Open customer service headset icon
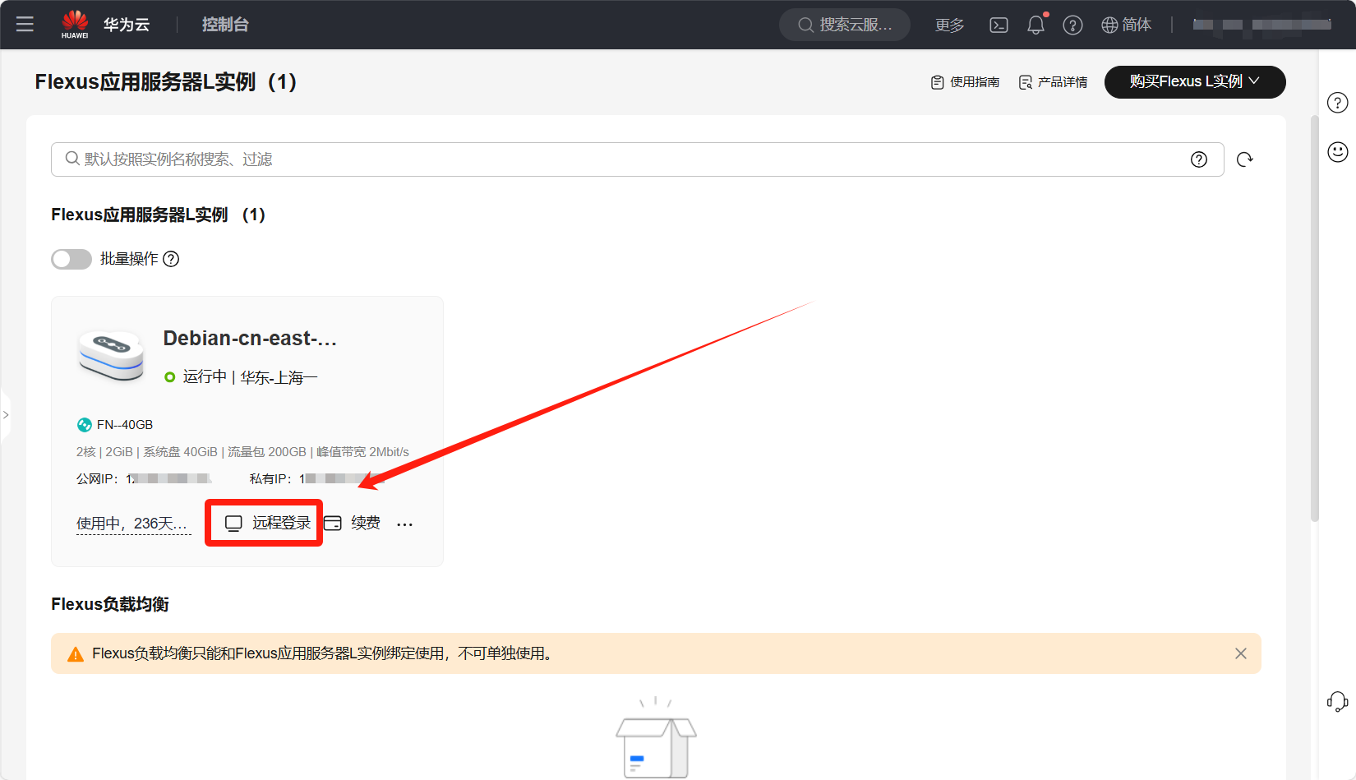 [x=1337, y=701]
